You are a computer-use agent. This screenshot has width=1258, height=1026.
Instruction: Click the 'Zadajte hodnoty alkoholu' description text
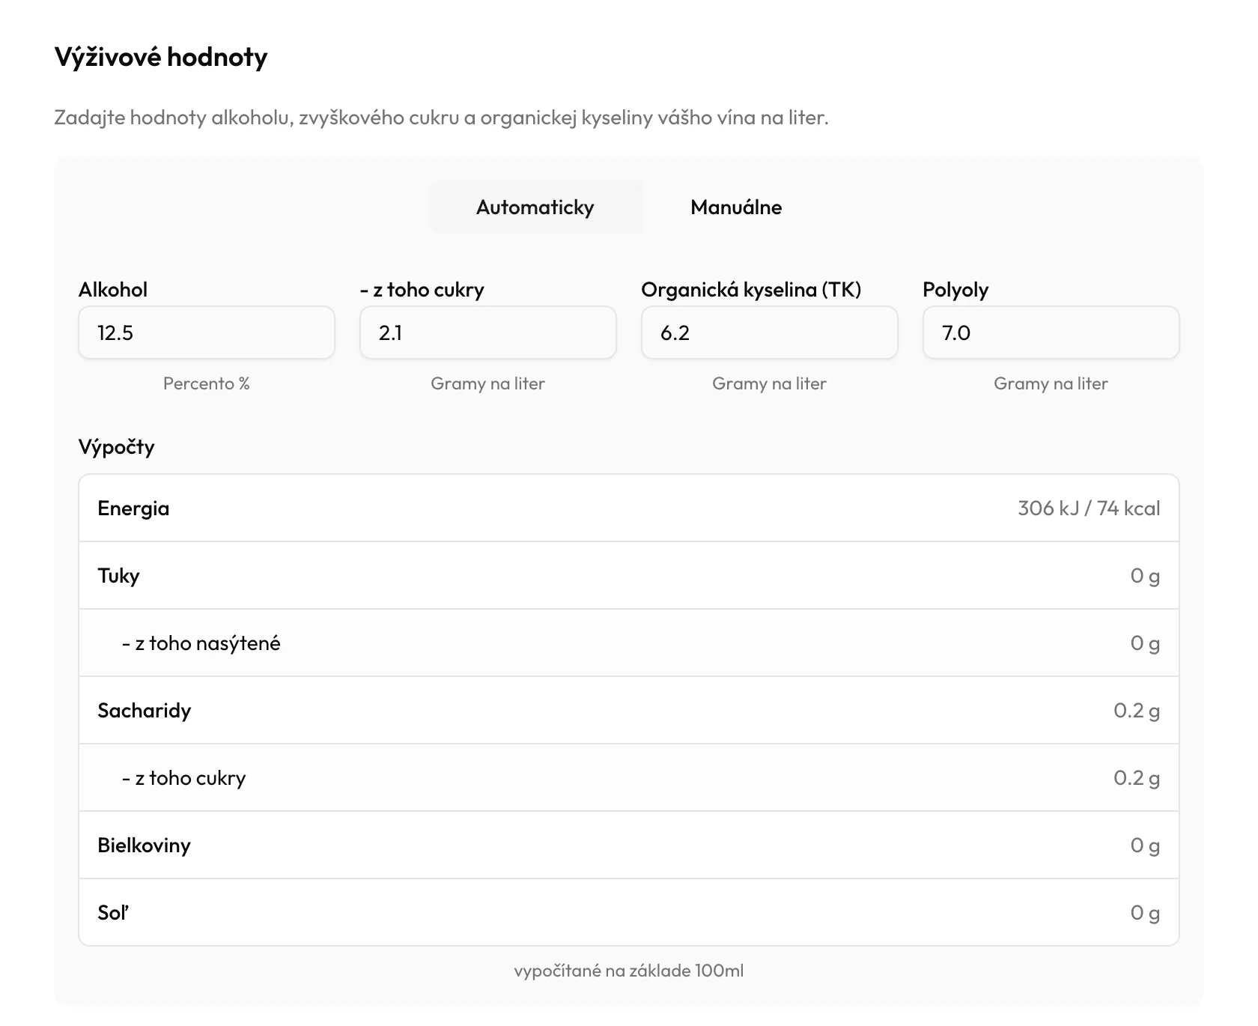pyautogui.click(x=442, y=118)
